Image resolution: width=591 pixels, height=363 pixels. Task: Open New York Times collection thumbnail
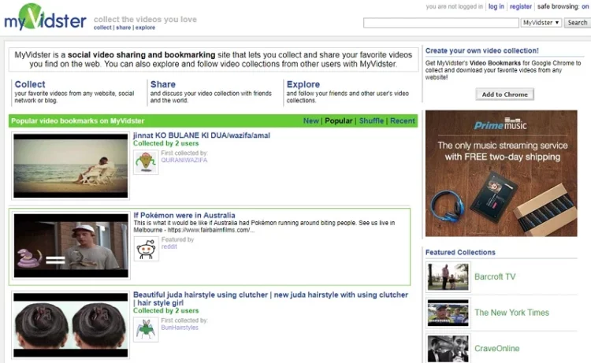click(448, 313)
